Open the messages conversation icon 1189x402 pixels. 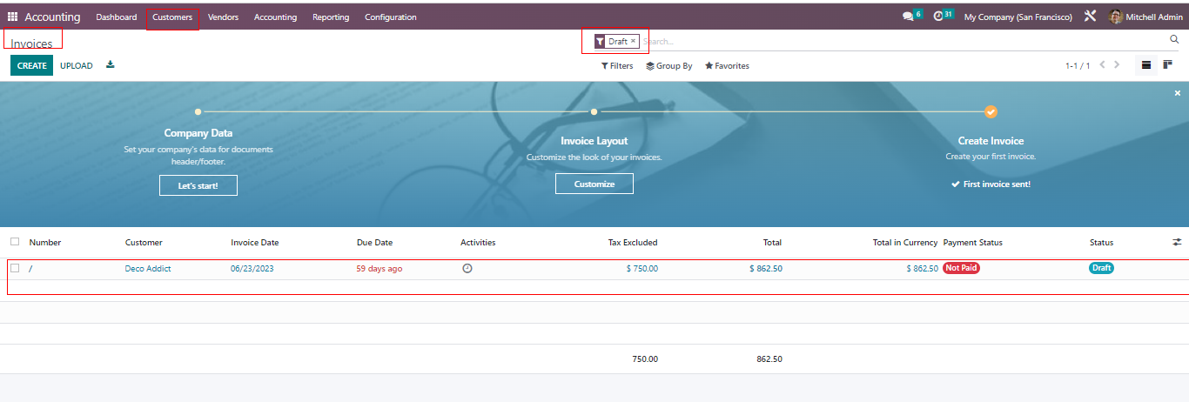(x=908, y=17)
